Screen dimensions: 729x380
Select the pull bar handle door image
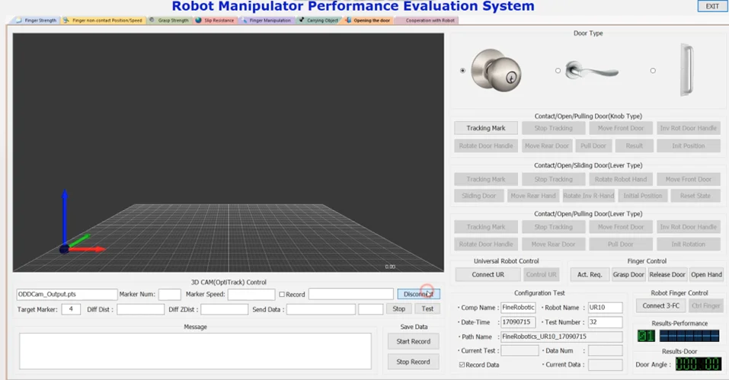coord(687,69)
